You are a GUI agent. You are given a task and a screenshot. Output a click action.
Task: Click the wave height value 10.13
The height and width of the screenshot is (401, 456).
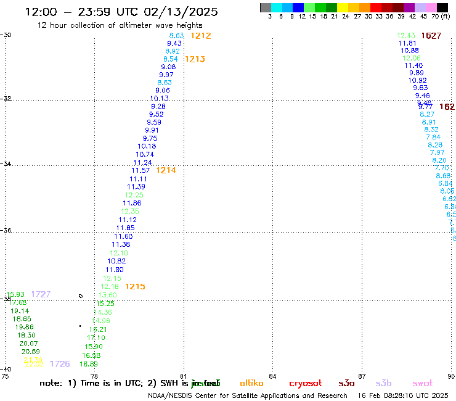(160, 98)
